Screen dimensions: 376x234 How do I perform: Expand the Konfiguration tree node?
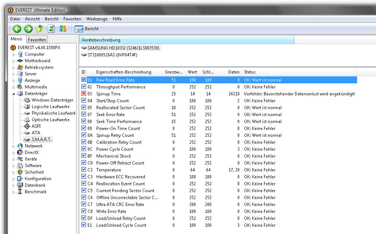pos(13,179)
